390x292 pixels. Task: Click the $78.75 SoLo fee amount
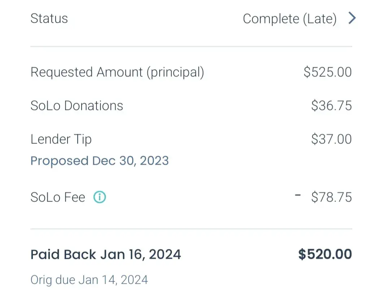331,197
